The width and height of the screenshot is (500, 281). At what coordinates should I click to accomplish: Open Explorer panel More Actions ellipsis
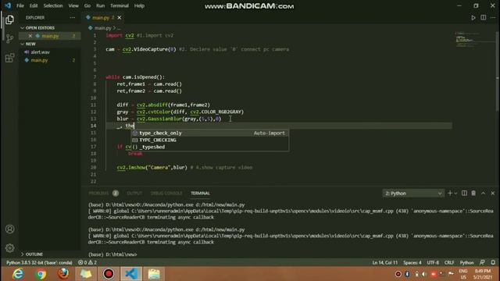pos(73,17)
